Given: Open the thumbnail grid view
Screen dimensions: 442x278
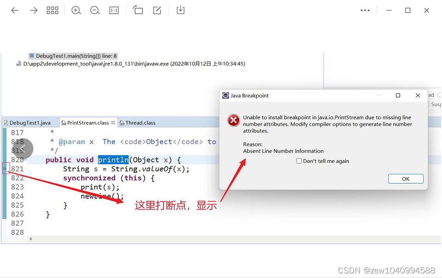Looking at the screenshot, I should 52,10.
